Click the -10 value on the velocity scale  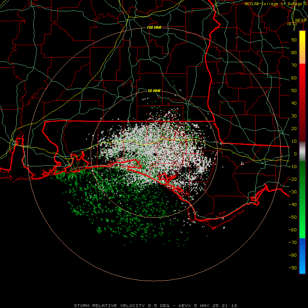[x=293, y=167]
